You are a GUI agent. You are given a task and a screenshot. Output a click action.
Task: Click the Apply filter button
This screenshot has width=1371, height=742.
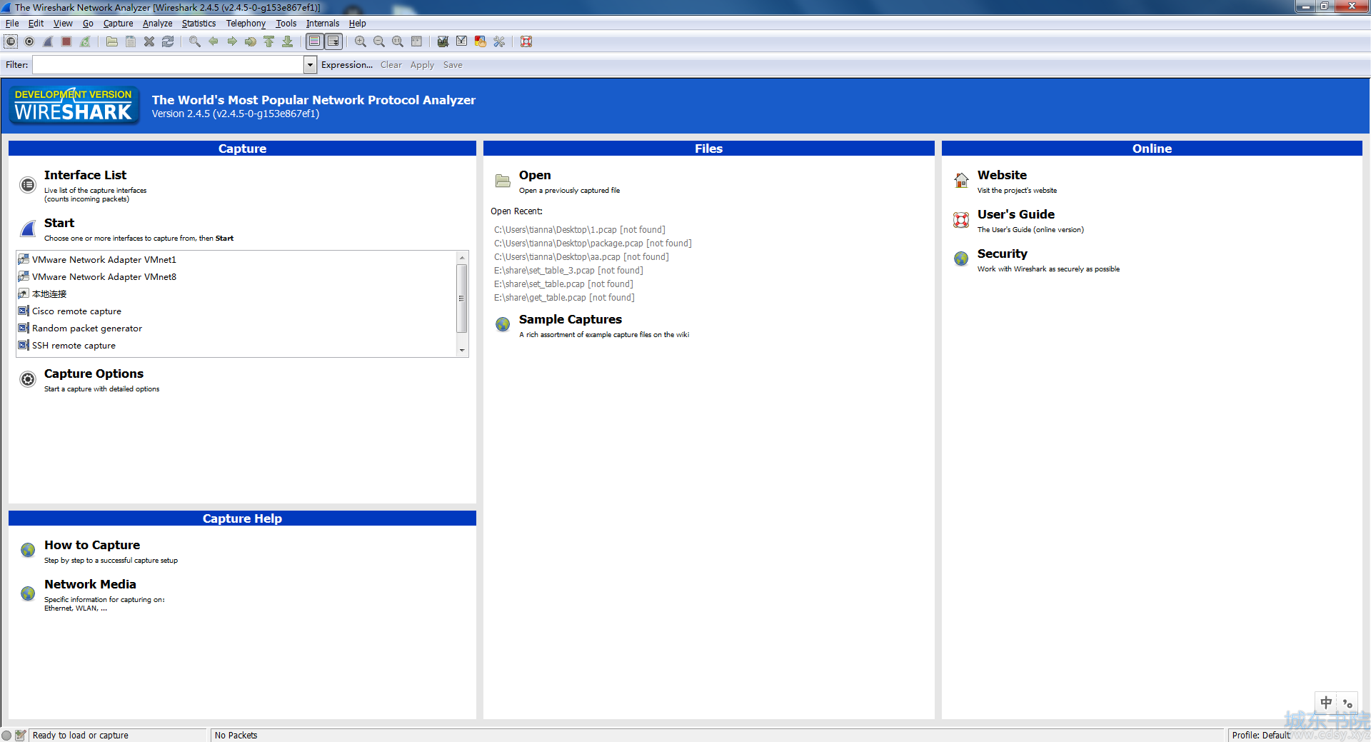pyautogui.click(x=422, y=65)
